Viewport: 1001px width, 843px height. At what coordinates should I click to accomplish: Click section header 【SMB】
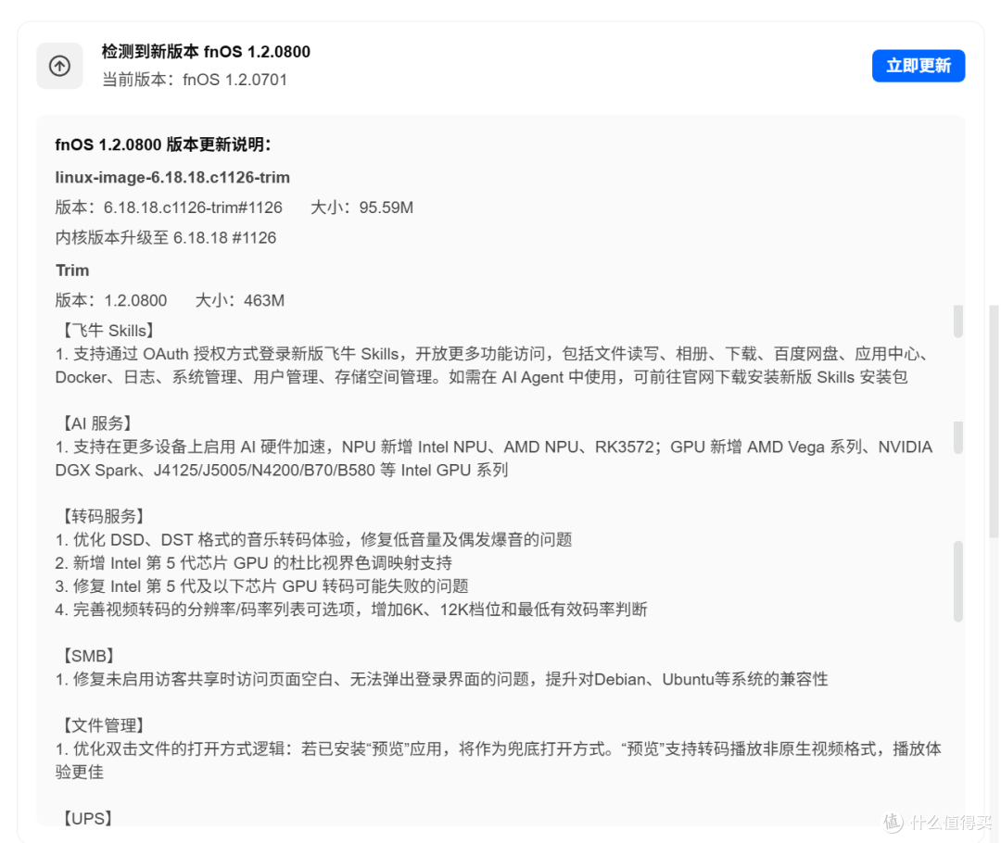tap(87, 656)
